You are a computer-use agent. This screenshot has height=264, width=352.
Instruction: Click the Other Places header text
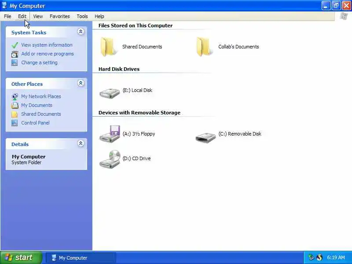click(27, 84)
